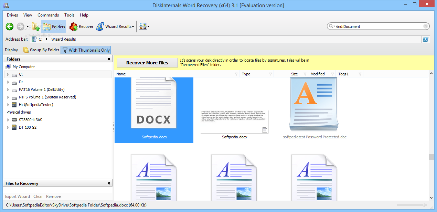Screen dimensions: 437x212
Task: Click the app icon in title bar
Action: point(6,5)
